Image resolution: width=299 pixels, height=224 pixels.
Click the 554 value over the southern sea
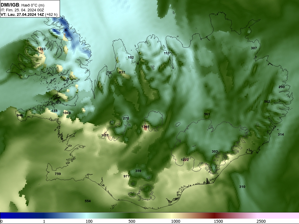pos(88,201)
